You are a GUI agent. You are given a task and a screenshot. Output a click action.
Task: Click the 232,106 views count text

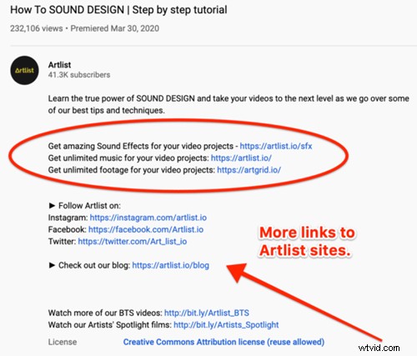37,28
